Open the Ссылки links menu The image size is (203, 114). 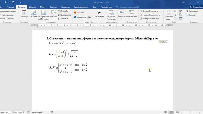point(121,15)
